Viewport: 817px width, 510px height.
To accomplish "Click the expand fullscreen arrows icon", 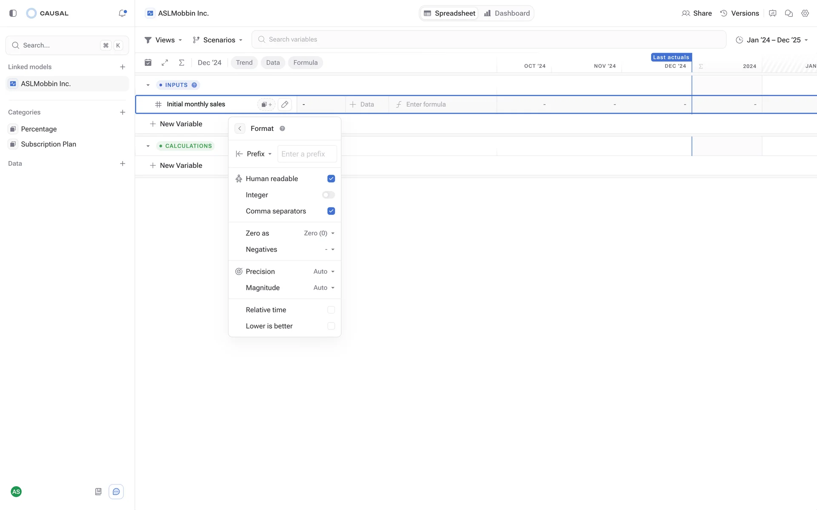I will (x=165, y=62).
